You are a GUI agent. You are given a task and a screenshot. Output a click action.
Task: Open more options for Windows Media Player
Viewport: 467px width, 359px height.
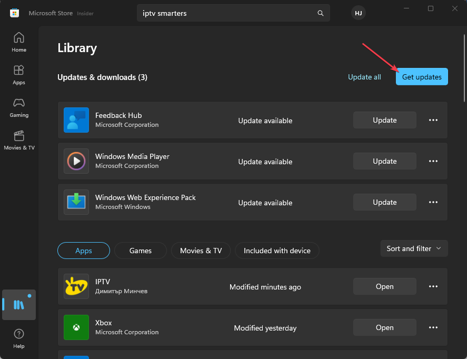[x=433, y=161]
